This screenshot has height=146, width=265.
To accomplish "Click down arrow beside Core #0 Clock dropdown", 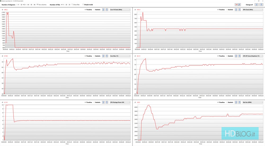I will pyautogui.click(x=107, y=10).
